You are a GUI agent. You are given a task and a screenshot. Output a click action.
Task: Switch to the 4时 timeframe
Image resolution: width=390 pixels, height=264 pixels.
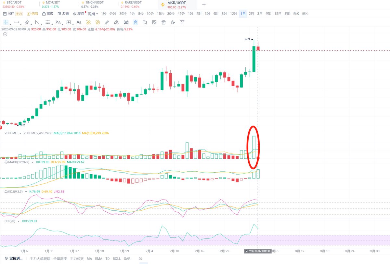tap(216, 14)
